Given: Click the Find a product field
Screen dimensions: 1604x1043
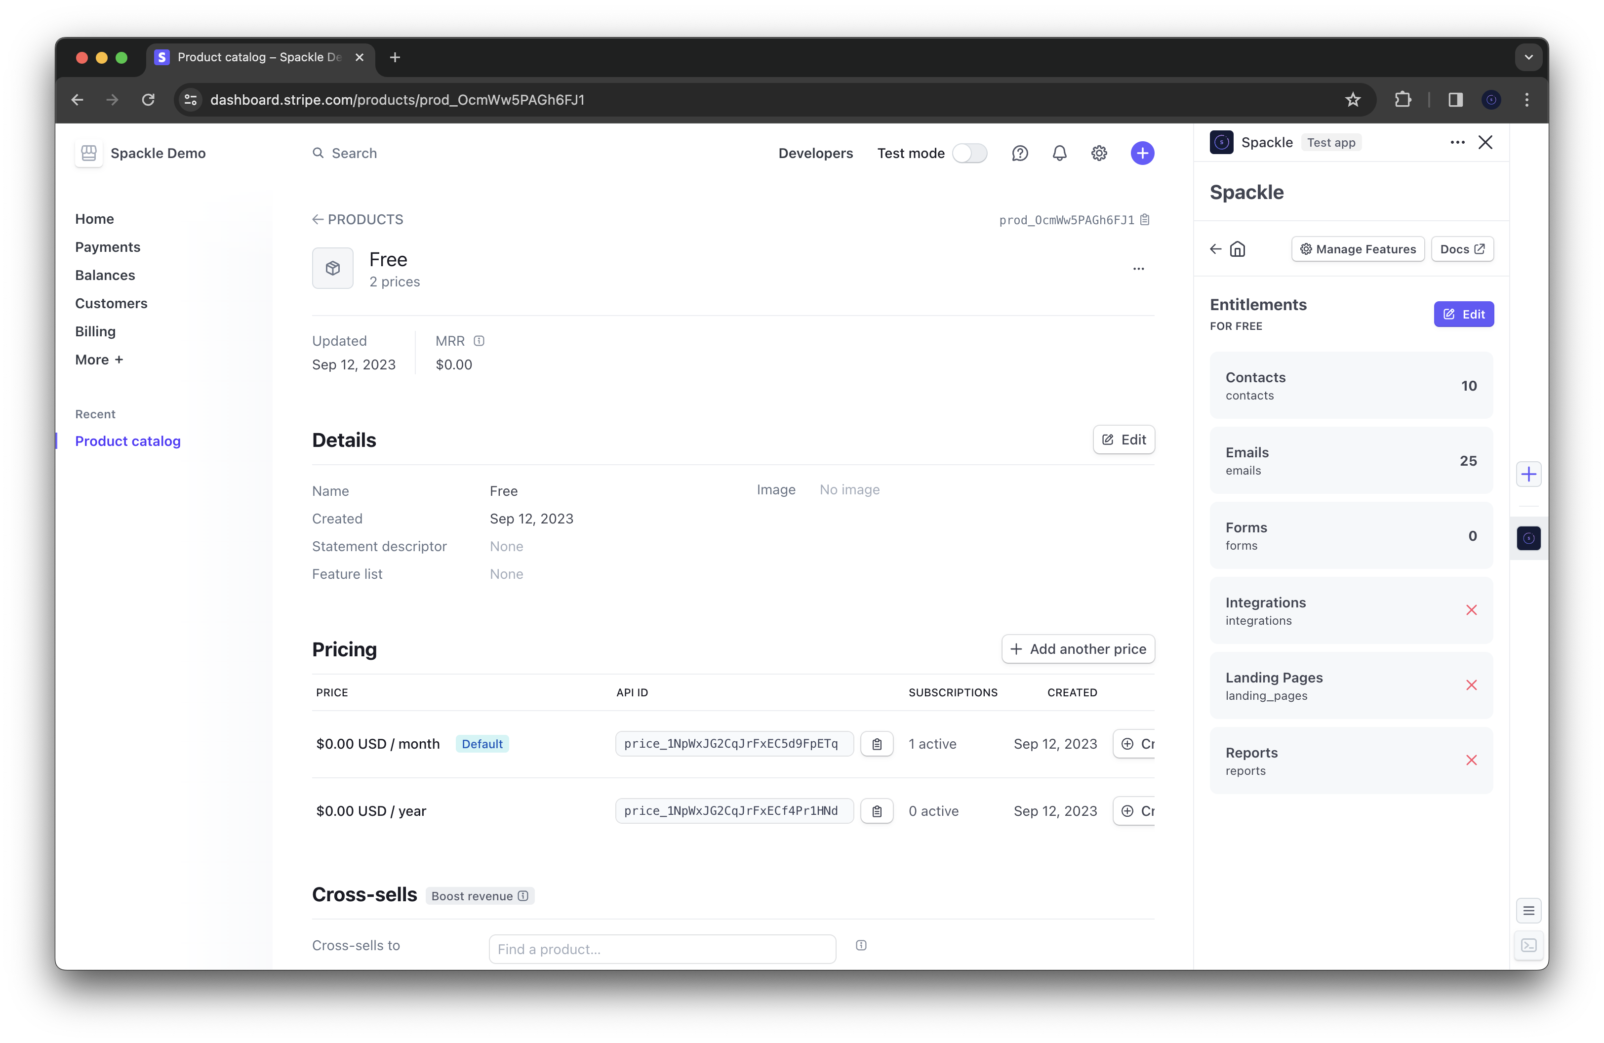Looking at the screenshot, I should coord(661,949).
